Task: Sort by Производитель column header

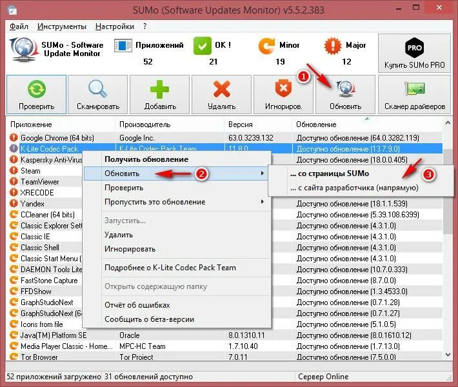Action: (x=170, y=124)
